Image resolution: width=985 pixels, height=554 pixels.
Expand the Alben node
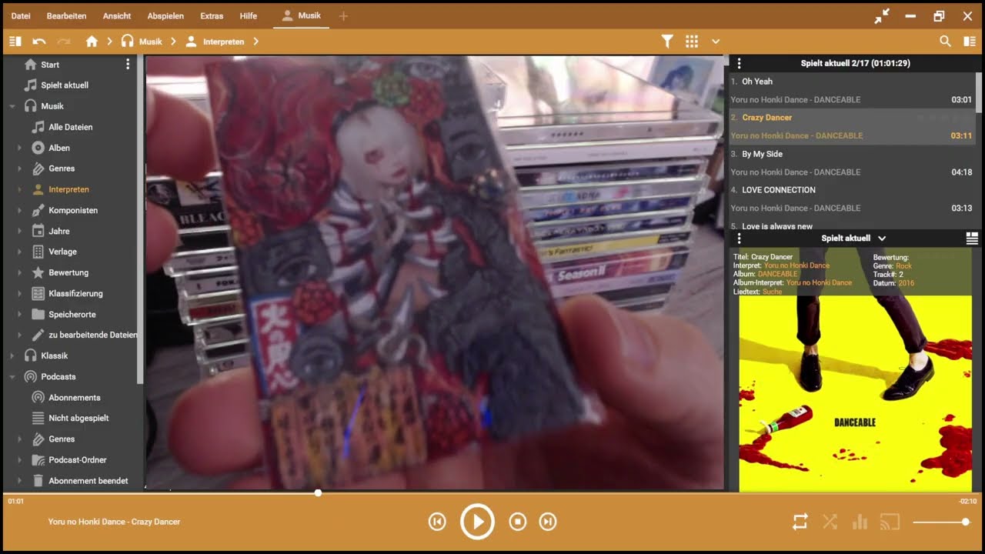click(19, 148)
